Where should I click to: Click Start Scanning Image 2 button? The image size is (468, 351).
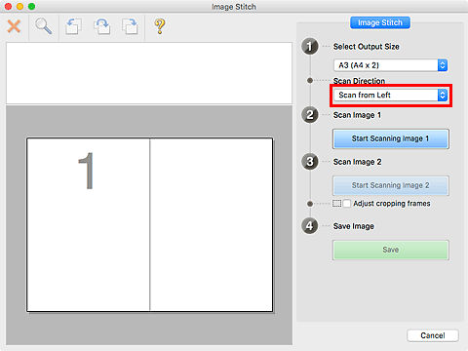pos(391,185)
